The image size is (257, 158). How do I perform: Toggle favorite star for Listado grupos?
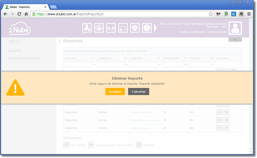tap(226, 128)
